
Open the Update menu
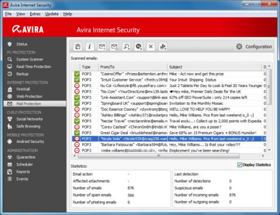(52, 14)
